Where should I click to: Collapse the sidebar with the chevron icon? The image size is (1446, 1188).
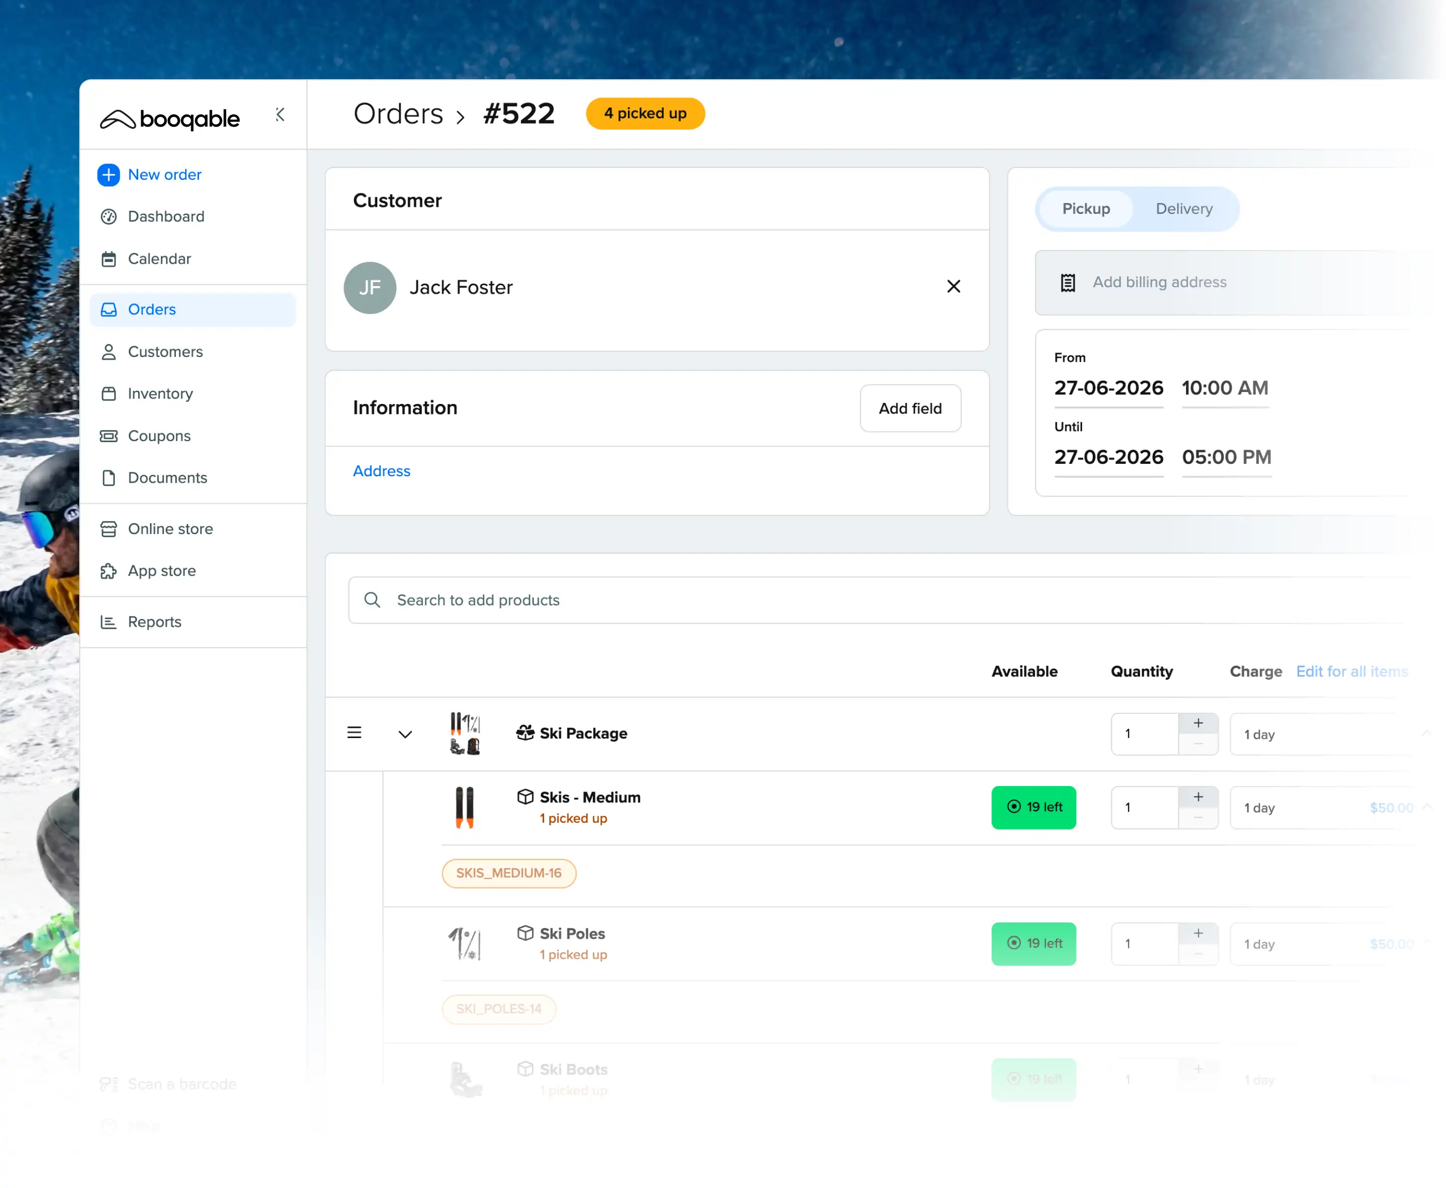[x=280, y=114]
